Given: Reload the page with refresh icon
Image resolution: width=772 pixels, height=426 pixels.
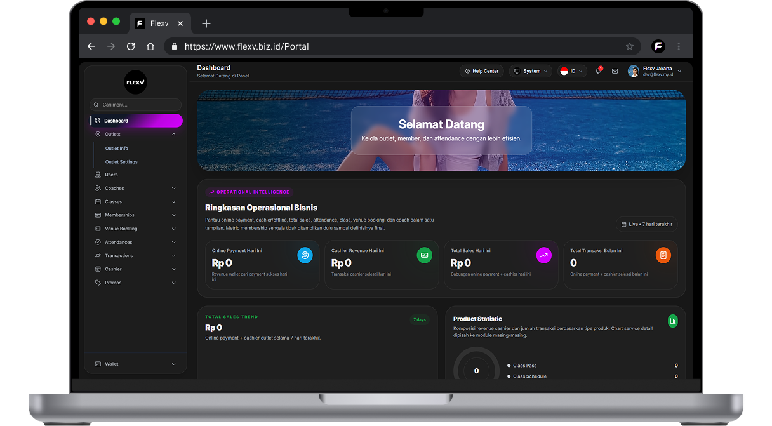Looking at the screenshot, I should tap(131, 46).
